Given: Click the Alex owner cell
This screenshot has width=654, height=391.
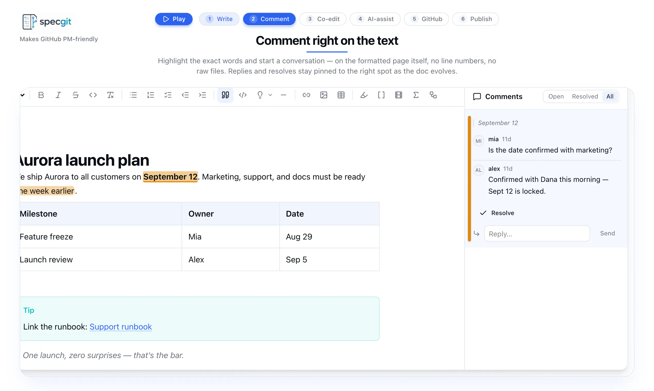Looking at the screenshot, I should click(x=230, y=260).
